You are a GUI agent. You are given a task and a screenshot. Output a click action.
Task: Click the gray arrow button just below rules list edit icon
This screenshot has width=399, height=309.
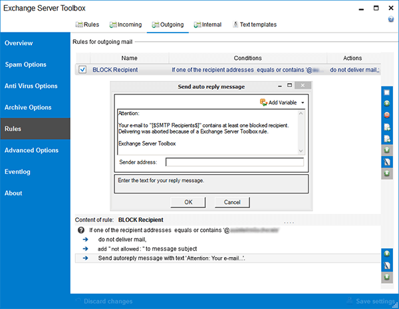coord(387,173)
